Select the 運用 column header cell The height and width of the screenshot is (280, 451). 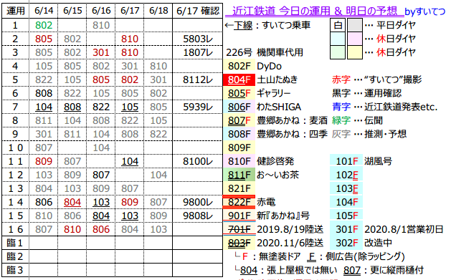pyautogui.click(x=16, y=11)
